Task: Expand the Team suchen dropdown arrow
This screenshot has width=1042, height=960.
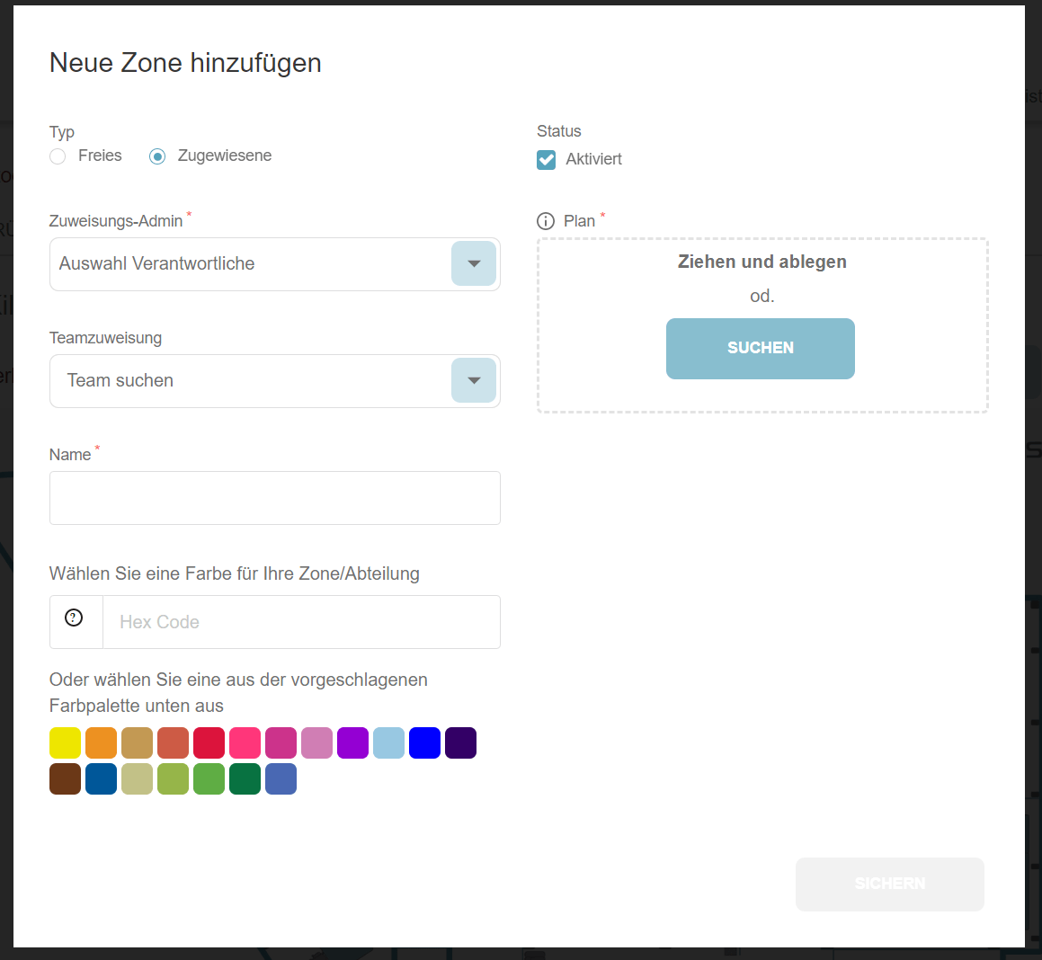Action: (474, 381)
